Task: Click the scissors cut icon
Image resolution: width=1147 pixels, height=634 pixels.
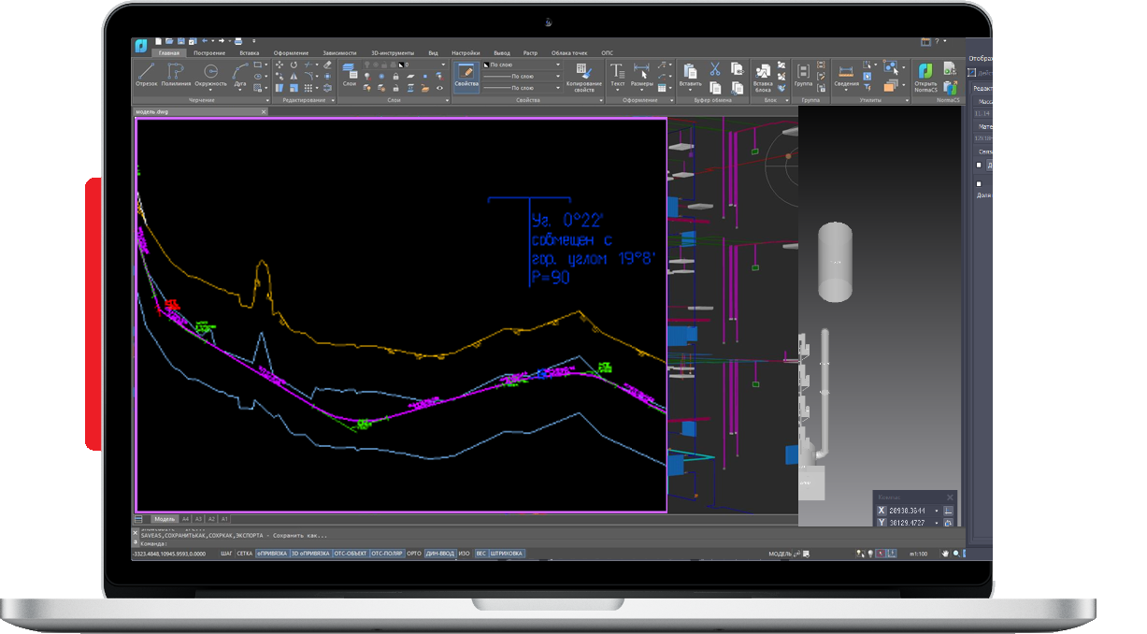Action: (714, 68)
